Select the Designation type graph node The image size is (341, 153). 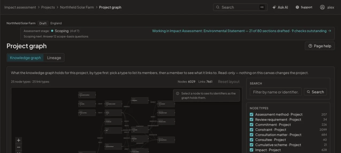pyautogui.click(x=166, y=113)
